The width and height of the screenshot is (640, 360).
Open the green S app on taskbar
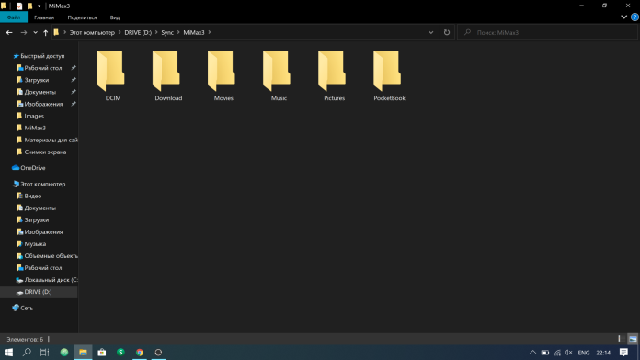point(120,353)
